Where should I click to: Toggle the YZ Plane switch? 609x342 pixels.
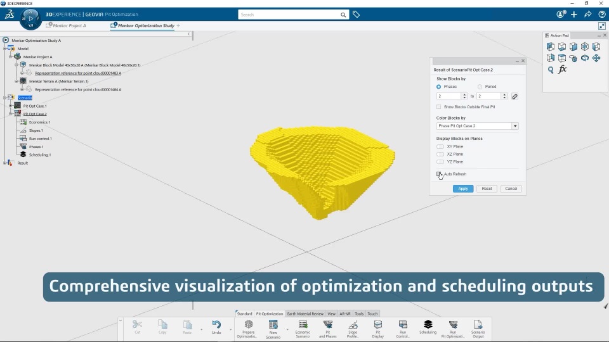tap(440, 162)
